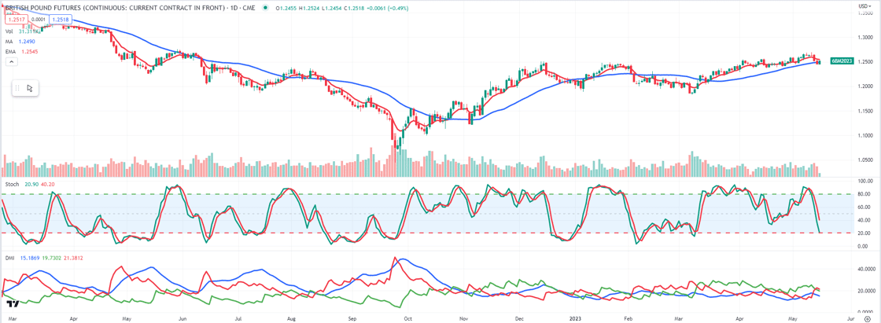Select the Vol indicator legend
Screen dimensions: 881x323
click(9, 32)
